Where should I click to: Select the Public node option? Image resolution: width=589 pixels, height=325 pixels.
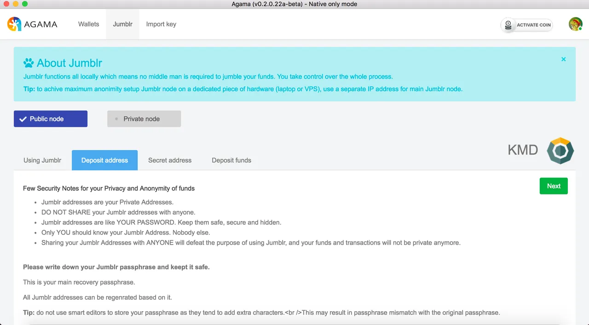point(51,119)
